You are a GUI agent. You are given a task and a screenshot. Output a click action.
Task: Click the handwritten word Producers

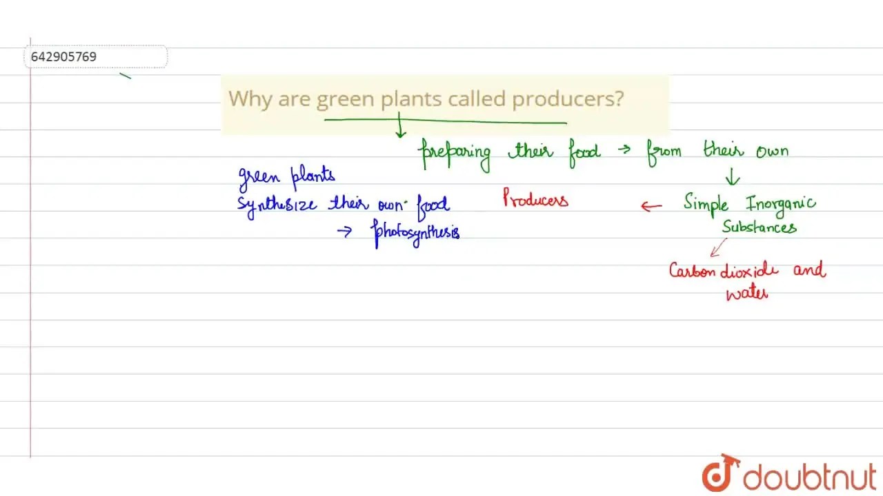tap(535, 200)
